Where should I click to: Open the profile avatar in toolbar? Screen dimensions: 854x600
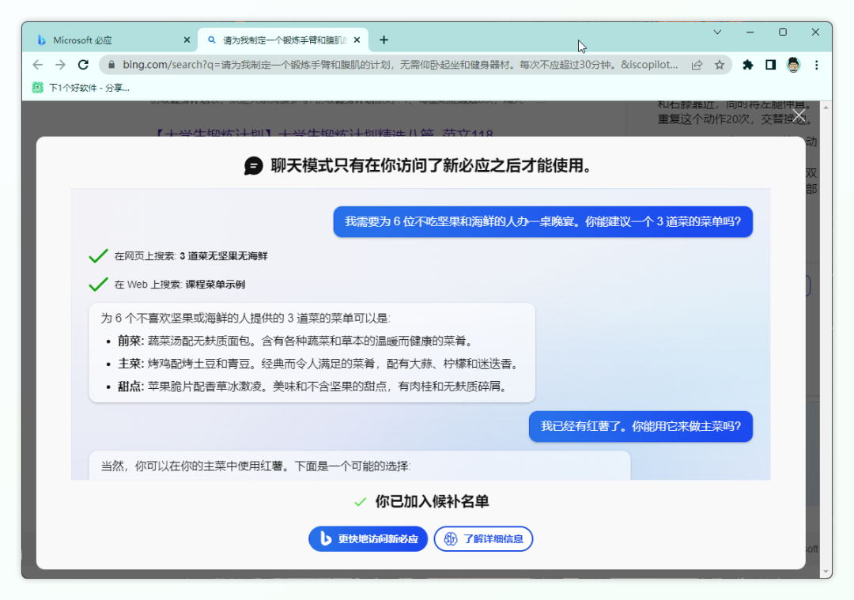click(794, 65)
